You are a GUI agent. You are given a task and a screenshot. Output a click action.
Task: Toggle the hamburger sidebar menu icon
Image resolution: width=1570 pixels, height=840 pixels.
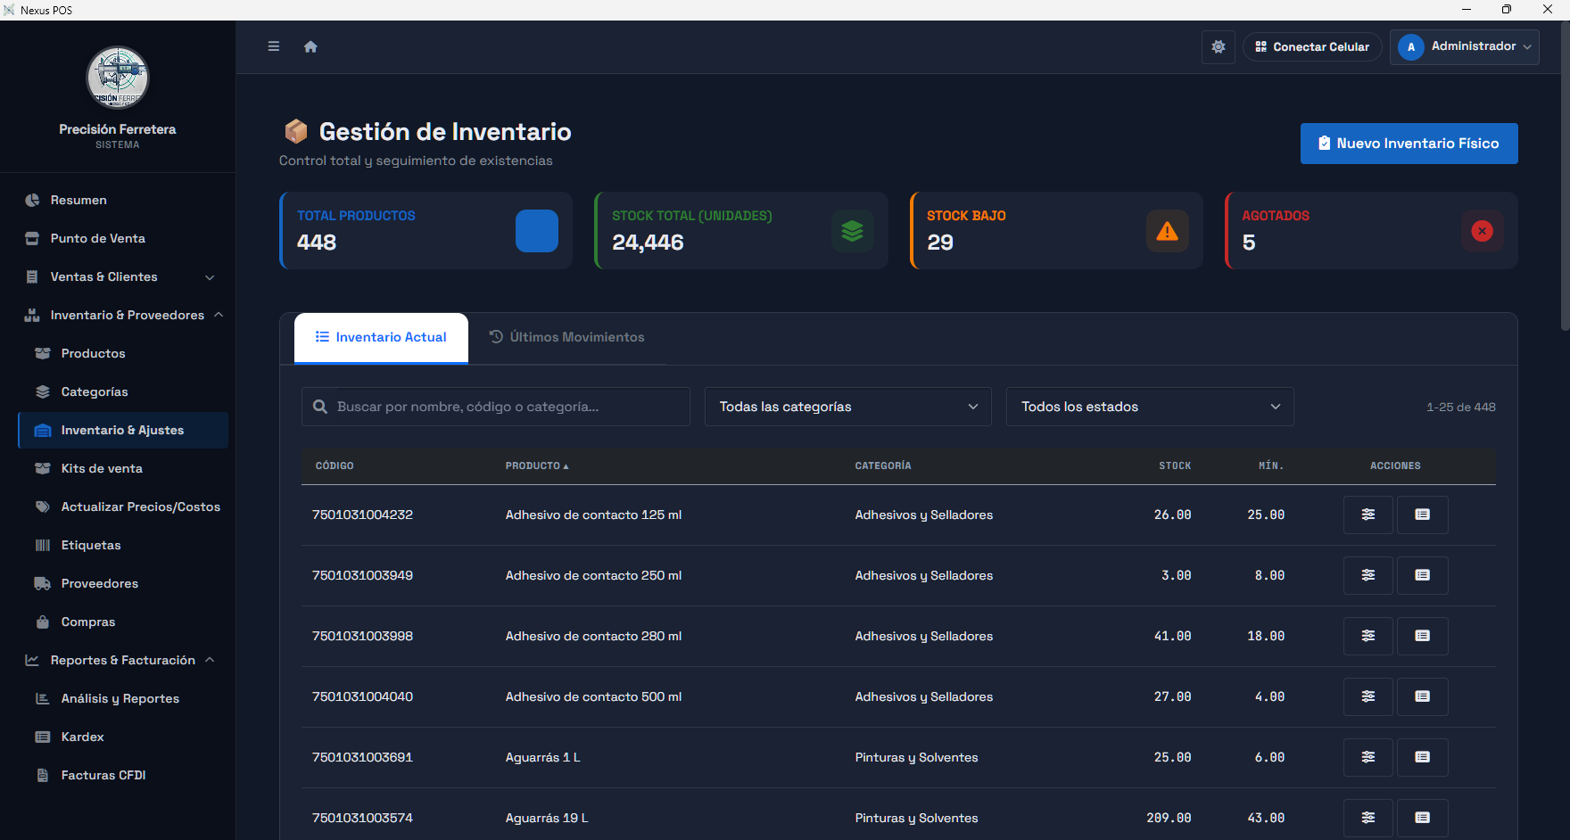274,46
